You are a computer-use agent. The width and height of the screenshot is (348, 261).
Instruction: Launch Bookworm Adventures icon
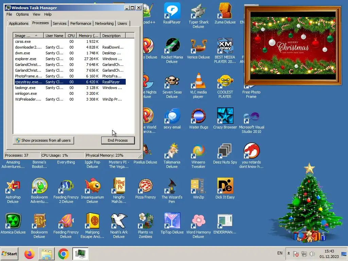click(39, 191)
